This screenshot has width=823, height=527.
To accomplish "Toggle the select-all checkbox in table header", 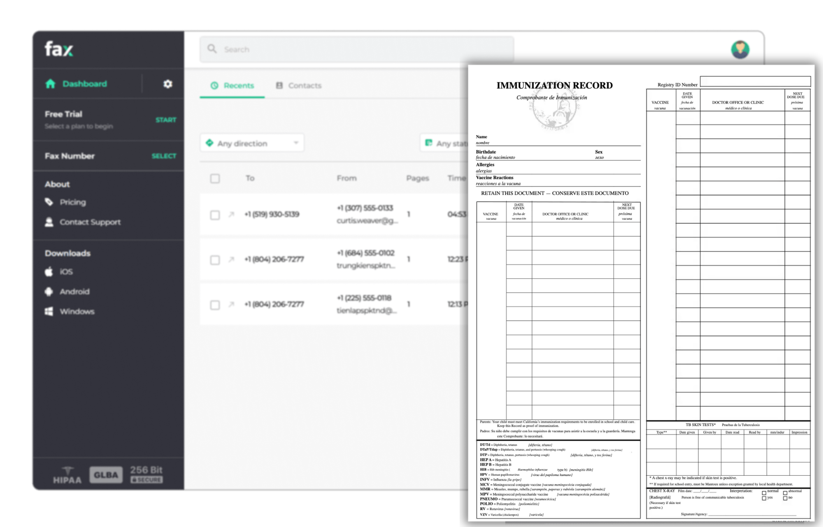I will click(x=215, y=178).
